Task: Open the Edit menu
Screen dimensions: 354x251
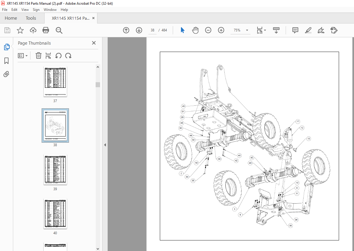Action: tap(14, 10)
